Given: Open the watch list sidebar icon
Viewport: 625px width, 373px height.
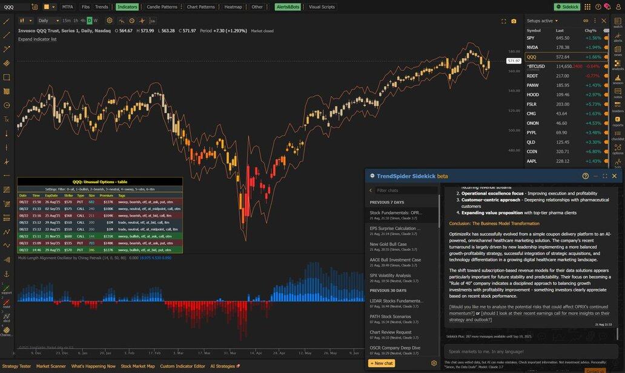Looking at the screenshot, I should pyautogui.click(x=618, y=22).
